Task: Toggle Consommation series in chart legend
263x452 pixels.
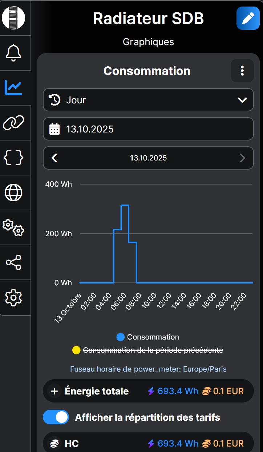Action: [x=148, y=337]
